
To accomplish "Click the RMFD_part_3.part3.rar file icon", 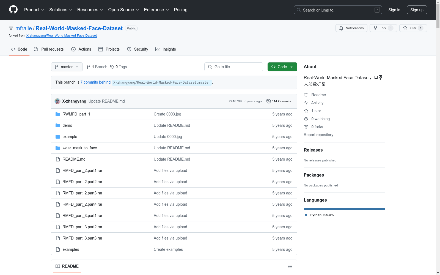I will coord(58,238).
